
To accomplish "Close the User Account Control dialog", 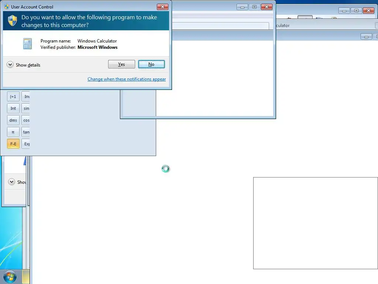I will point(162,7).
